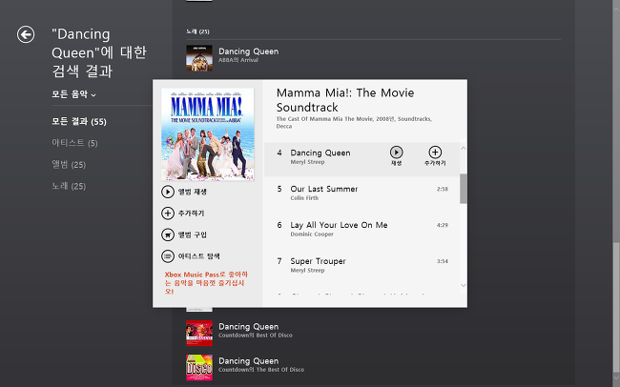
Task: Click the 앨범 재생 play album icon
Action: [168, 192]
